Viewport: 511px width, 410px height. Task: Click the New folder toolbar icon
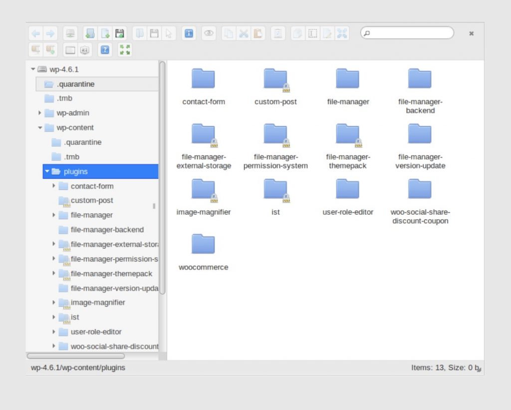pyautogui.click(x=90, y=33)
